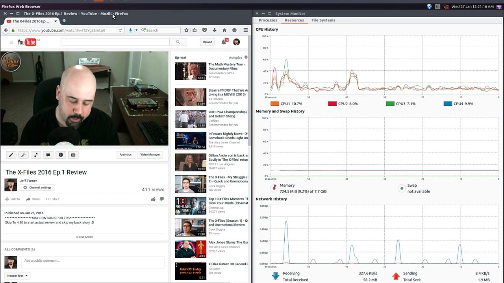The image size is (504, 283).
Task: Save page to Pocket
Action: pos(204,30)
